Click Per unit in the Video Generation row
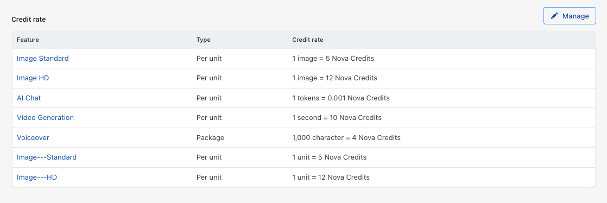 point(209,118)
